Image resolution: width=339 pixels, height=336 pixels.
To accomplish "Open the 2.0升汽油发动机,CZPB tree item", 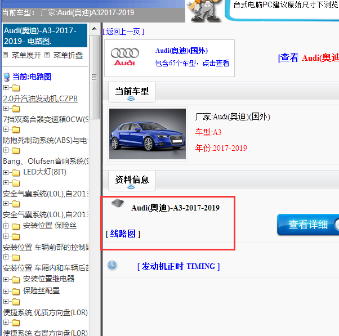I will [40, 98].
